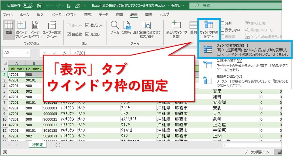Viewport: 296px width, 157px height.
Task: Open the ファイル menu tab
Action: pos(8,14)
